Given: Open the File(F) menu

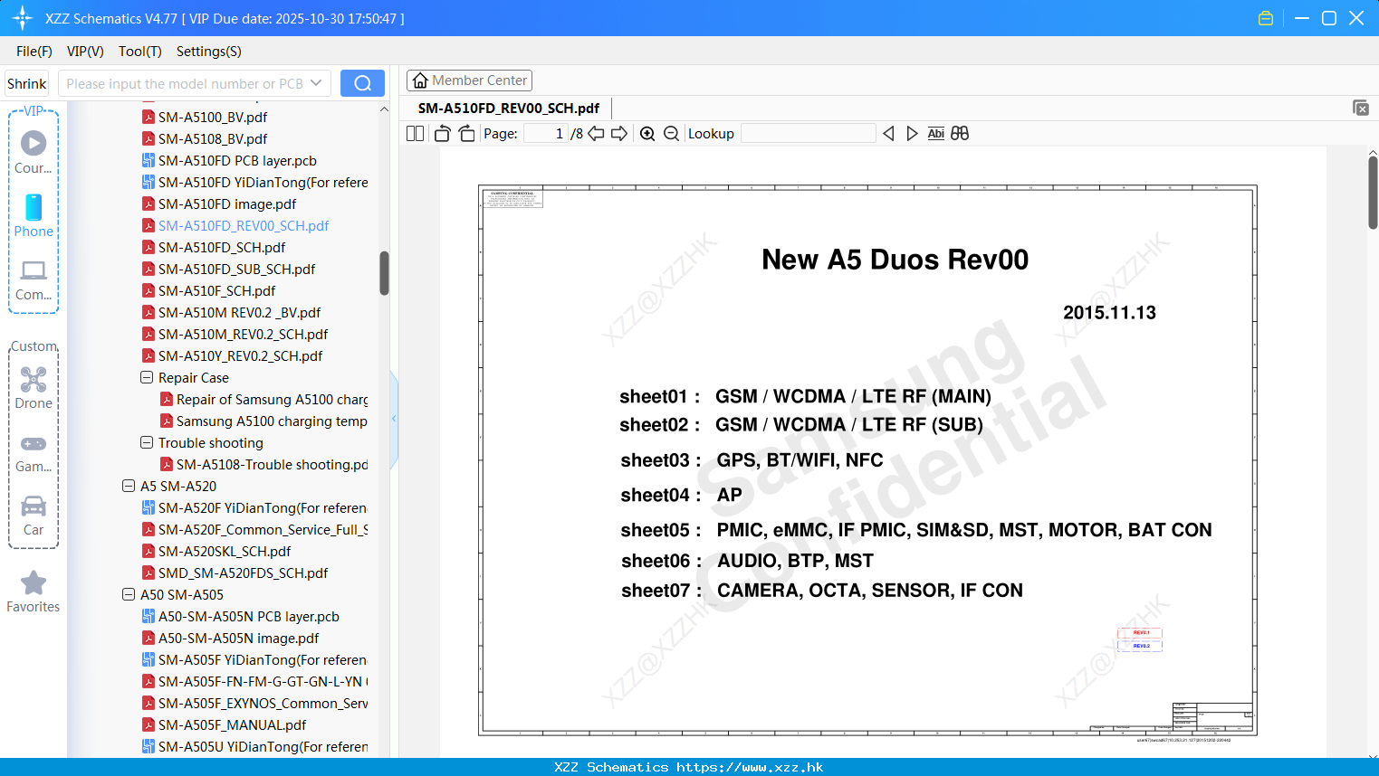Looking at the screenshot, I should pyautogui.click(x=34, y=52).
